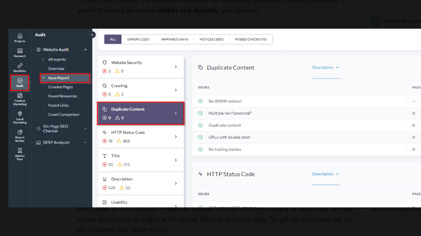Image resolution: width=421 pixels, height=236 pixels.
Task: Click the Website Security shield icon
Action: pyautogui.click(x=105, y=62)
